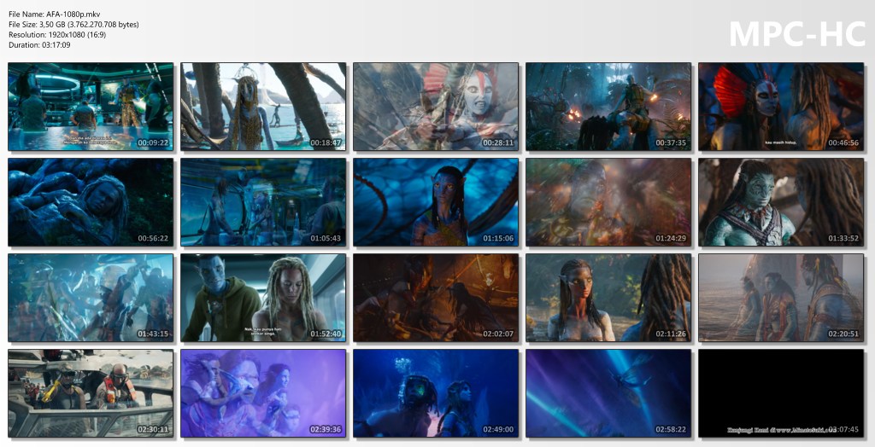Click the thumbnail at 00:56:22
This screenshot has height=447, width=875.
coord(91,202)
